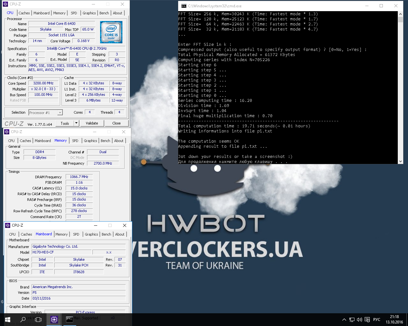Select Caches tab in Mainboard window
This screenshot has width=408, height=326.
click(26, 234)
